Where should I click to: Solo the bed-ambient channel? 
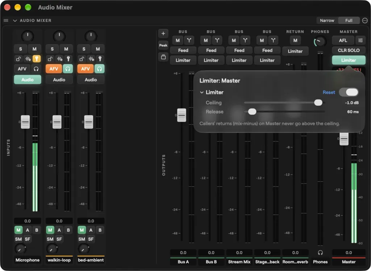(x=84, y=49)
